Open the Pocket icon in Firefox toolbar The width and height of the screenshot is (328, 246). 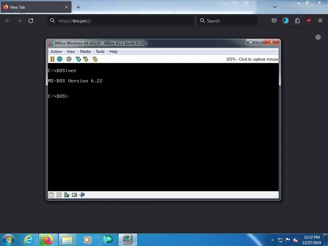274,20
